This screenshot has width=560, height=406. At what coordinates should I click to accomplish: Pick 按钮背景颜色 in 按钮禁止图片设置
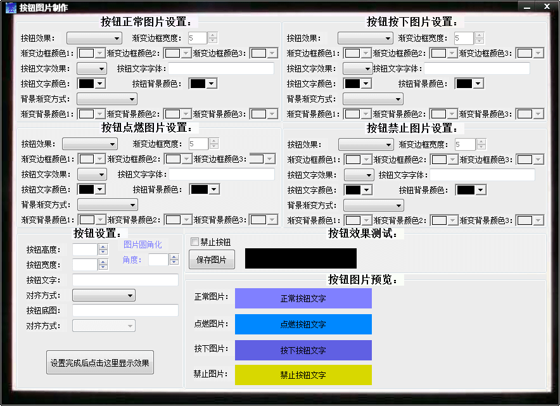point(471,189)
